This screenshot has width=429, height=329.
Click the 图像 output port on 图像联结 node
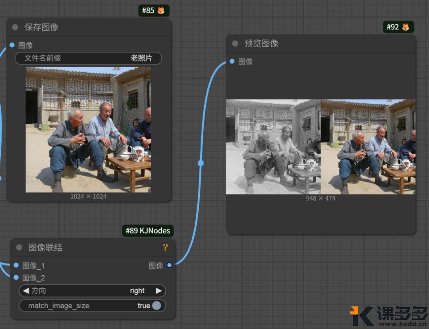pos(169,265)
